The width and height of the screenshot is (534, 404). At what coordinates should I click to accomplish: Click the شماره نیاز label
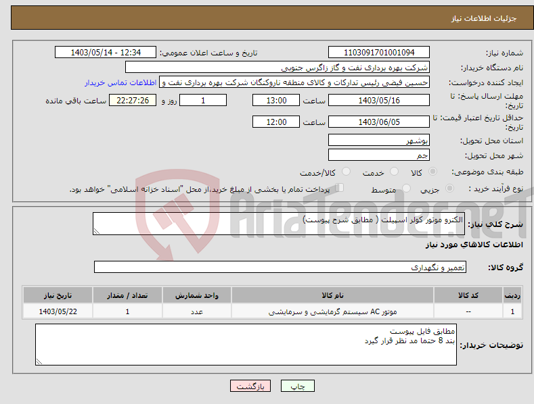(504, 53)
